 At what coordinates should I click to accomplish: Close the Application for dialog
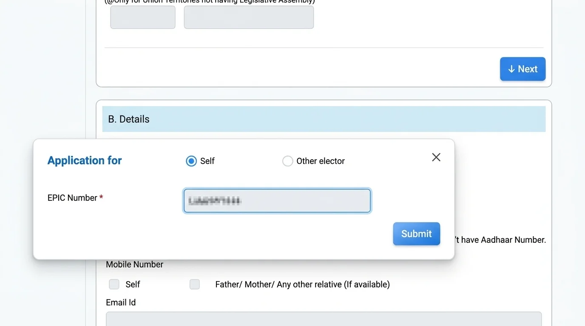coord(436,157)
